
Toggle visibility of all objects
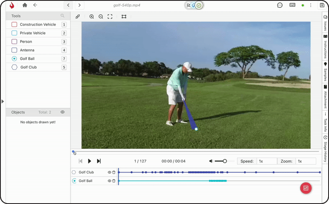63,112
